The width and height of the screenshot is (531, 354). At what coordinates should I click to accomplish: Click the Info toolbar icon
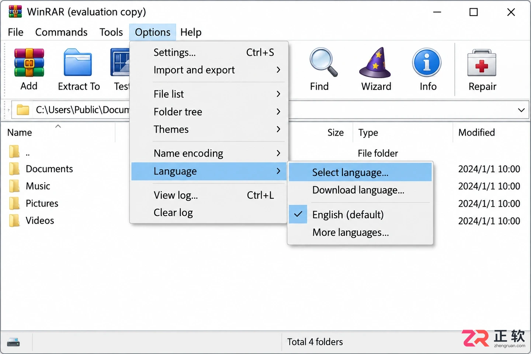tap(427, 63)
